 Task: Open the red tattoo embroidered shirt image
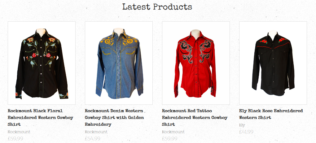pos(196,63)
